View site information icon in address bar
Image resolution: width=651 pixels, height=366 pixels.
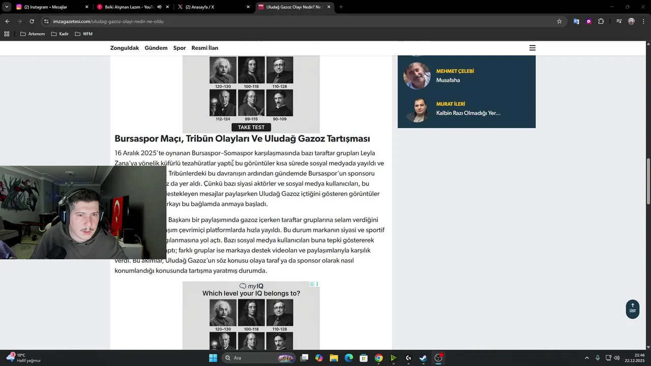46,21
